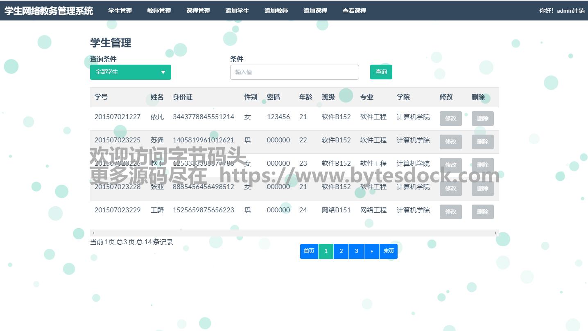This screenshot has height=331, width=588.
Task: Select 添加课程 in the top menu
Action: click(x=315, y=11)
